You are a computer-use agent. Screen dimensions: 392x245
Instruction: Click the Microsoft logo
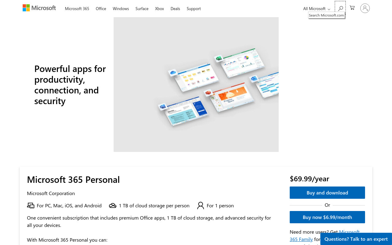[39, 8]
